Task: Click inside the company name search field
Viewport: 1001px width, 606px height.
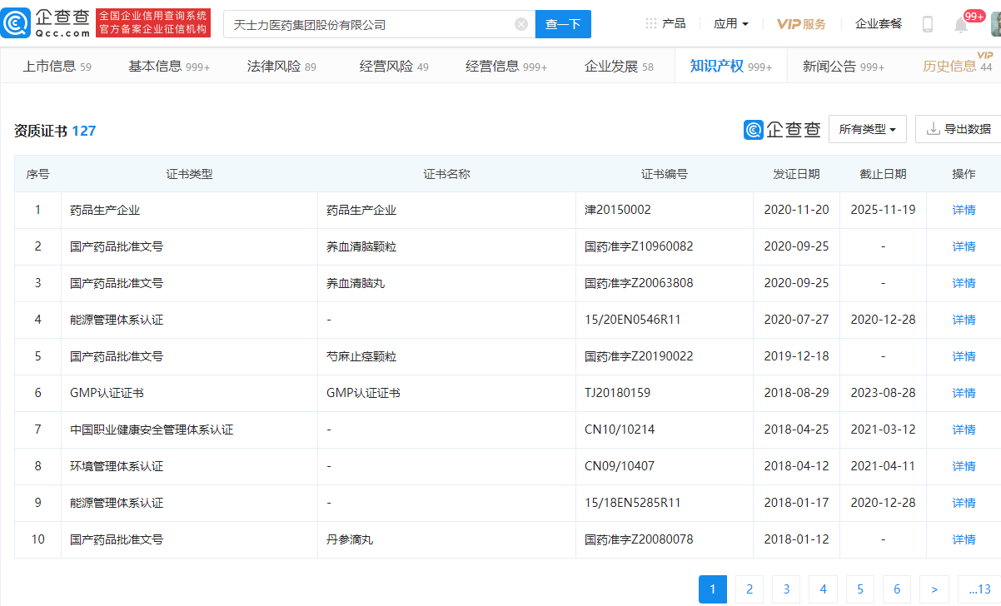Action: [366, 23]
